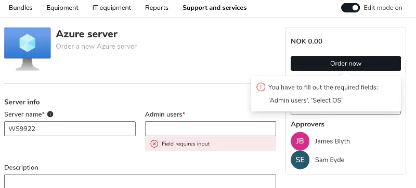Click into the Admin users input
Screen dimensions: 416x188
pos(211,129)
